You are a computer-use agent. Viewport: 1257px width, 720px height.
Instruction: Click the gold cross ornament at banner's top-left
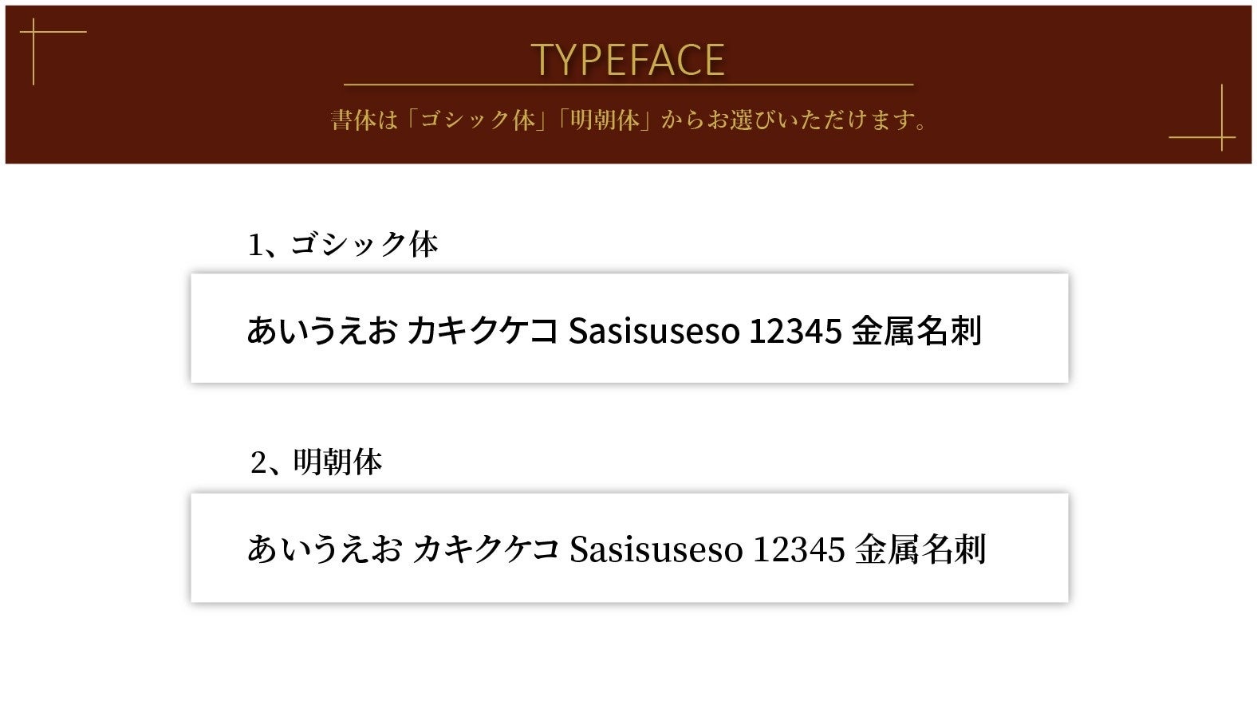(33, 33)
